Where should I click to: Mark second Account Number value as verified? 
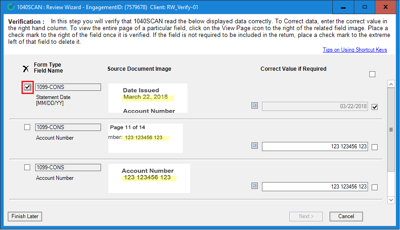coord(375,187)
